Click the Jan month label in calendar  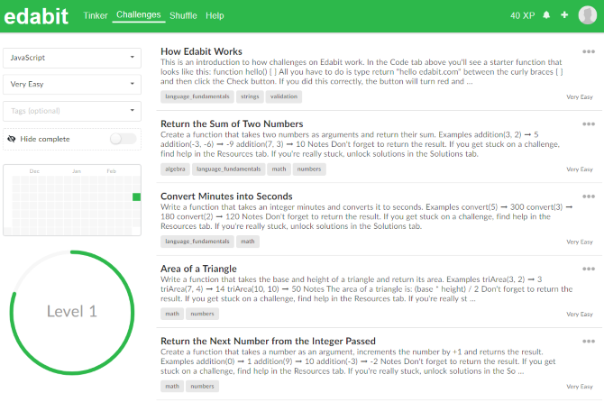point(77,171)
